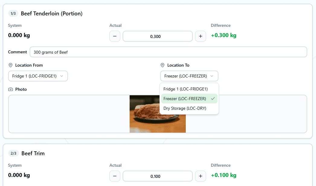This screenshot has height=186, width=316.
Task: Open the Location From Fridge 1 dropdown
Action: click(x=38, y=76)
